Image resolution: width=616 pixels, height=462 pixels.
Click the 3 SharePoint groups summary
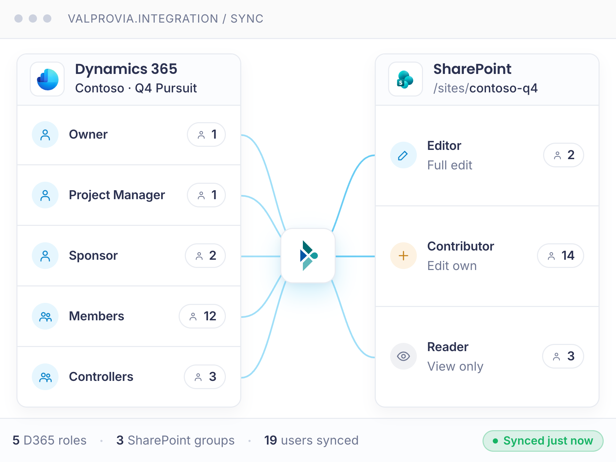pyautogui.click(x=176, y=440)
